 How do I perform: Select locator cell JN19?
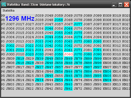[20, 59]
